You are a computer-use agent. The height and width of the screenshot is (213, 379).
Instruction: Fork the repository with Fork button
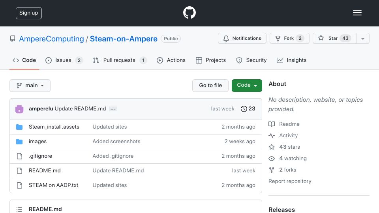pyautogui.click(x=289, y=38)
